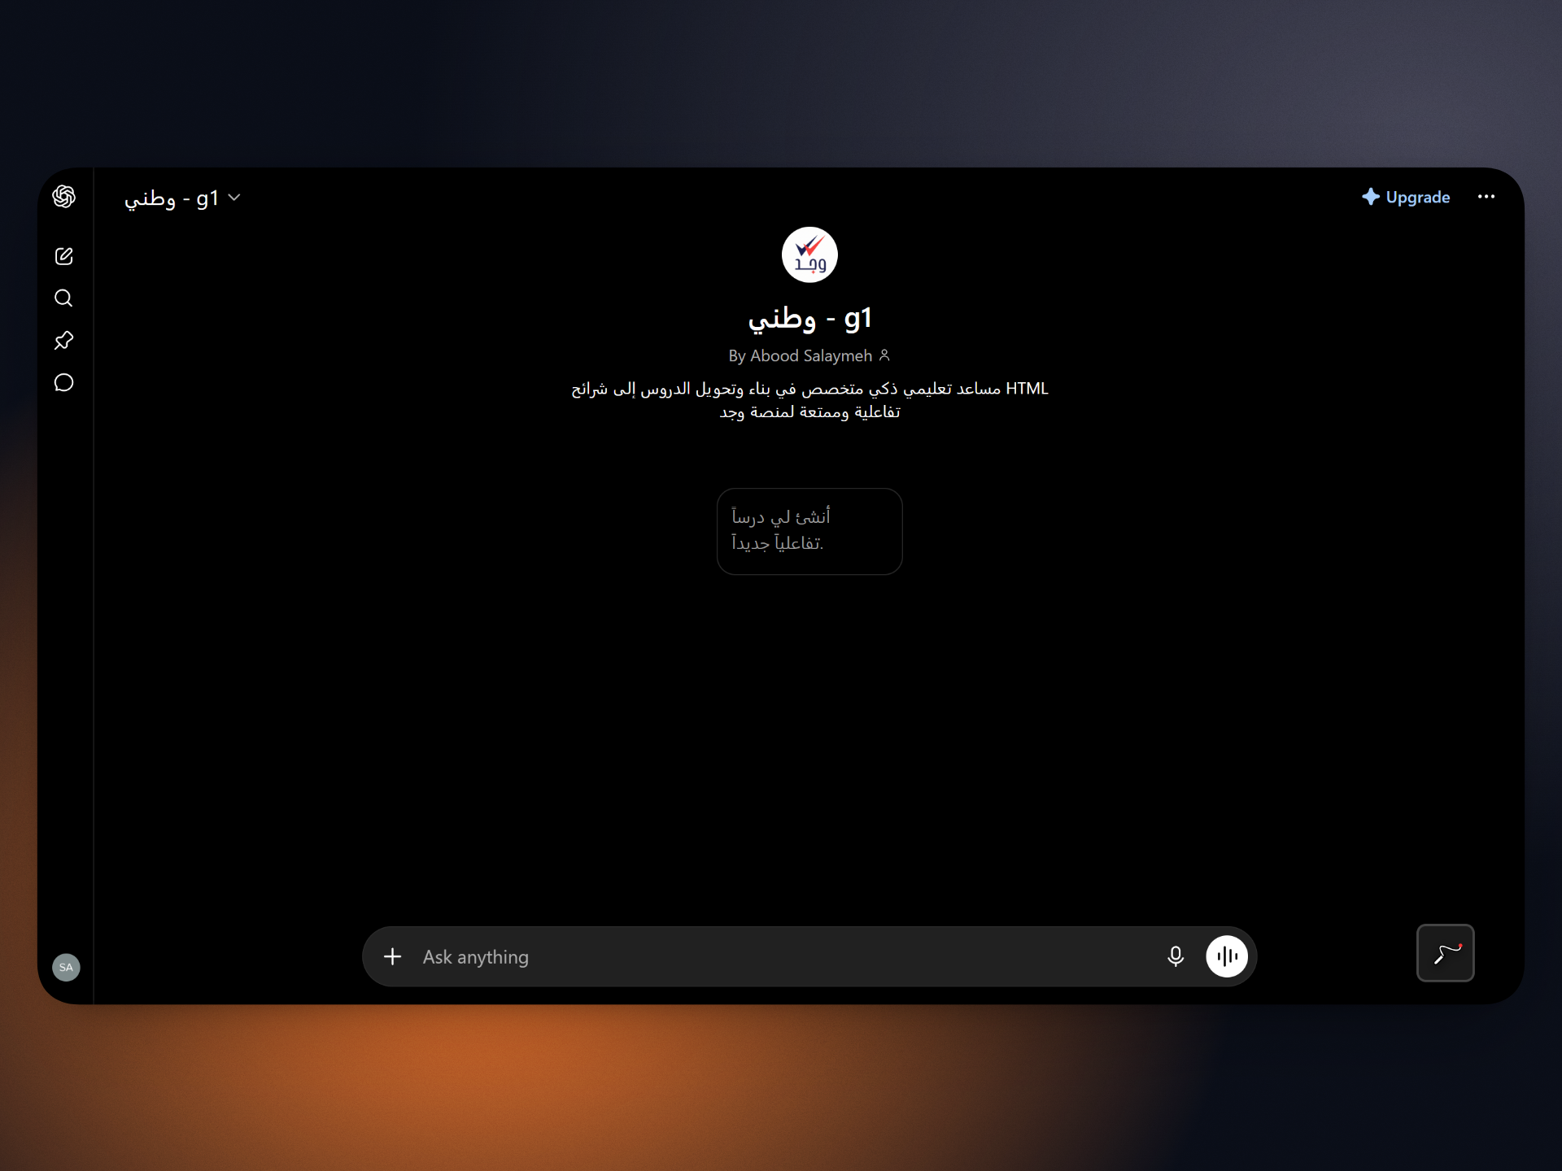Select the أنشئ لي درساً تفاعلياً جديداً prompt card
This screenshot has height=1171, width=1562.
[809, 531]
